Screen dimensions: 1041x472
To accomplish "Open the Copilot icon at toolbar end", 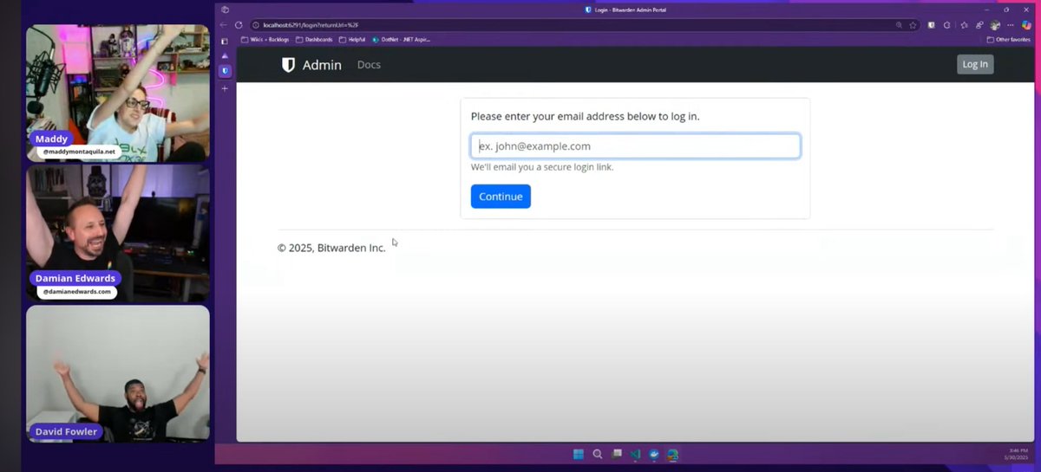I will 1027,25.
